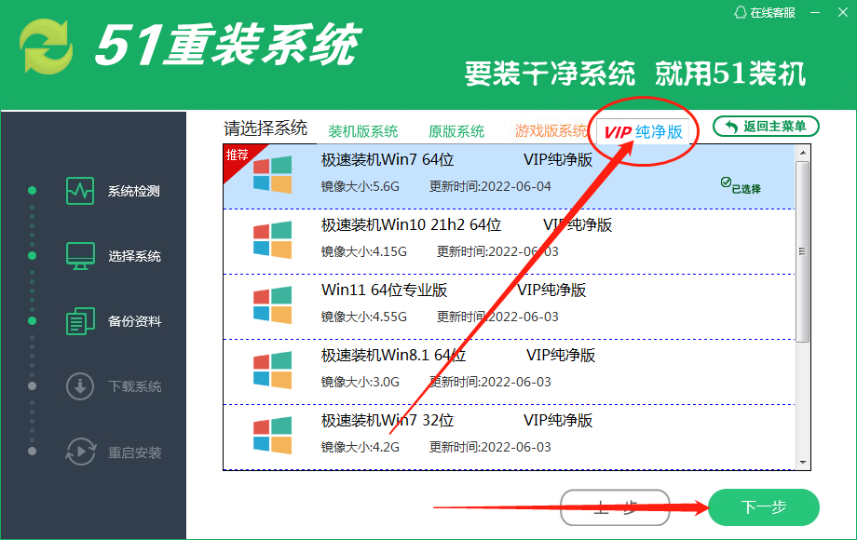
Task: Click the 镜像大小:4.15G text
Action: (364, 251)
